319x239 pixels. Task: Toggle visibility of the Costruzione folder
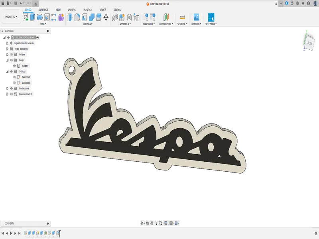click(12, 88)
